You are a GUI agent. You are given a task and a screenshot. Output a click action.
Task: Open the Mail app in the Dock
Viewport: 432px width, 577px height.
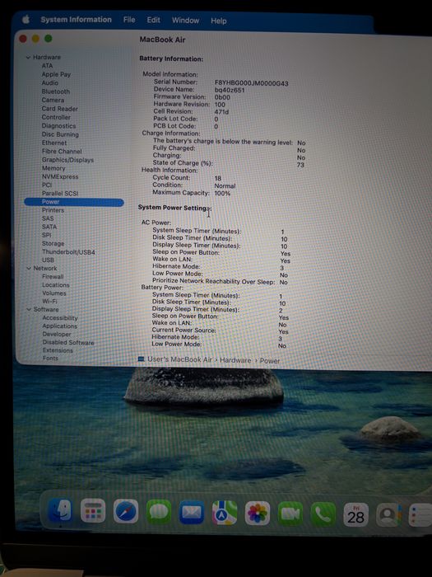pos(192,512)
